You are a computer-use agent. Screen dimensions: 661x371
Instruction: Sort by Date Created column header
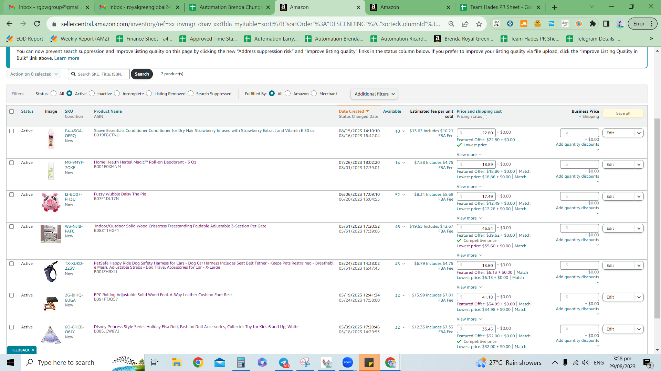coord(351,111)
